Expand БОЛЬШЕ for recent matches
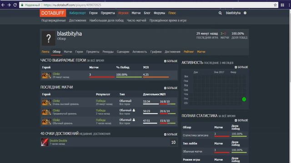Screen dimensions: 291x163 pos(171,88)
